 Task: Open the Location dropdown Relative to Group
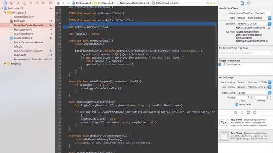[253, 23]
